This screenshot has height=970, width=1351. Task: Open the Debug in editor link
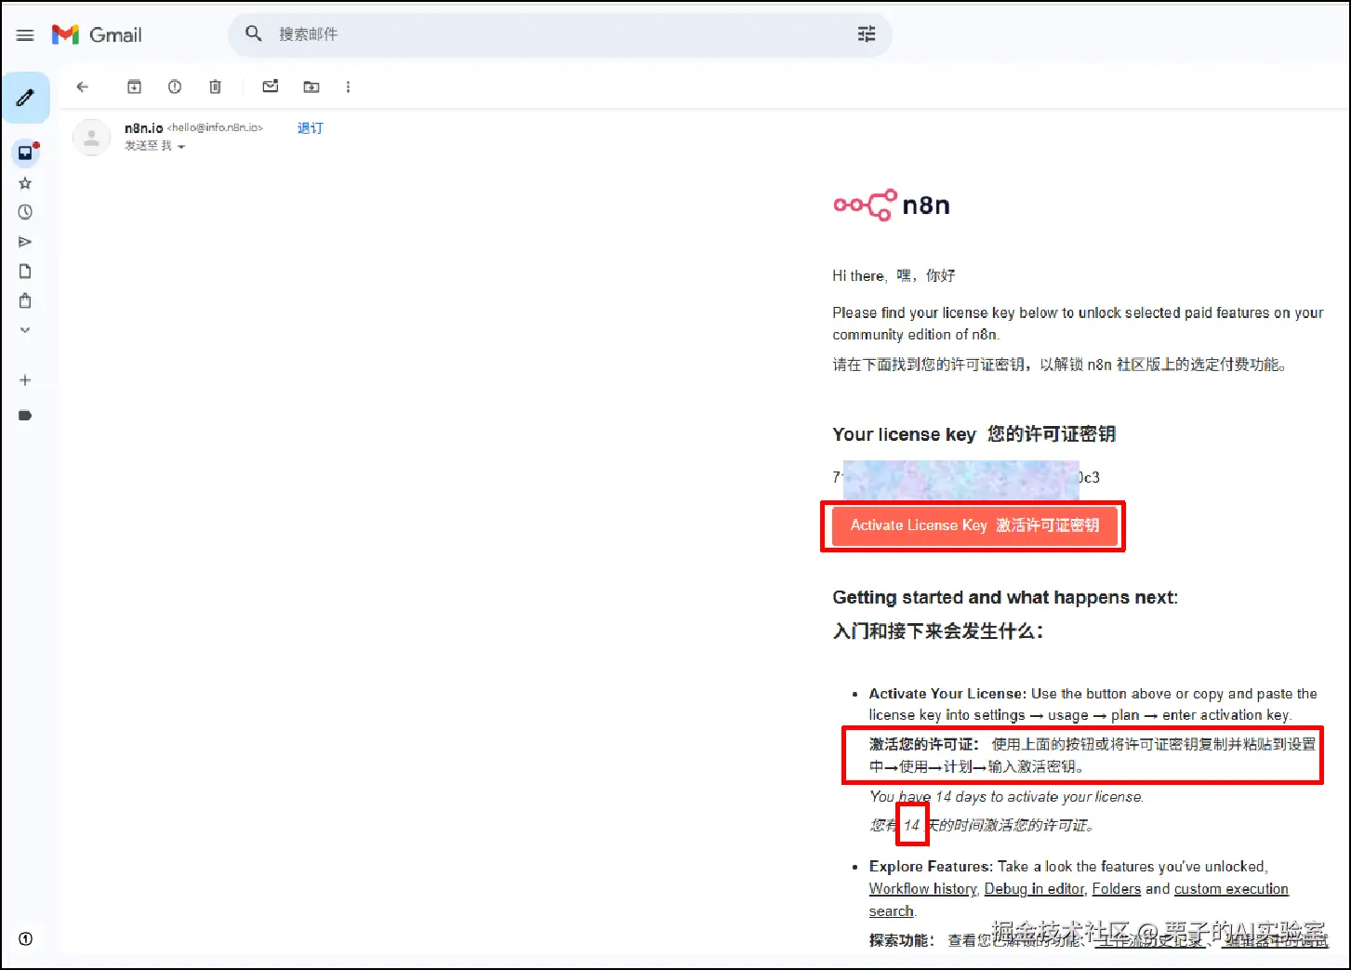click(1034, 889)
